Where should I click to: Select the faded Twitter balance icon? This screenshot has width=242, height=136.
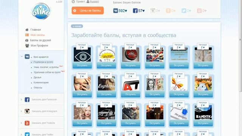coord(184,11)
